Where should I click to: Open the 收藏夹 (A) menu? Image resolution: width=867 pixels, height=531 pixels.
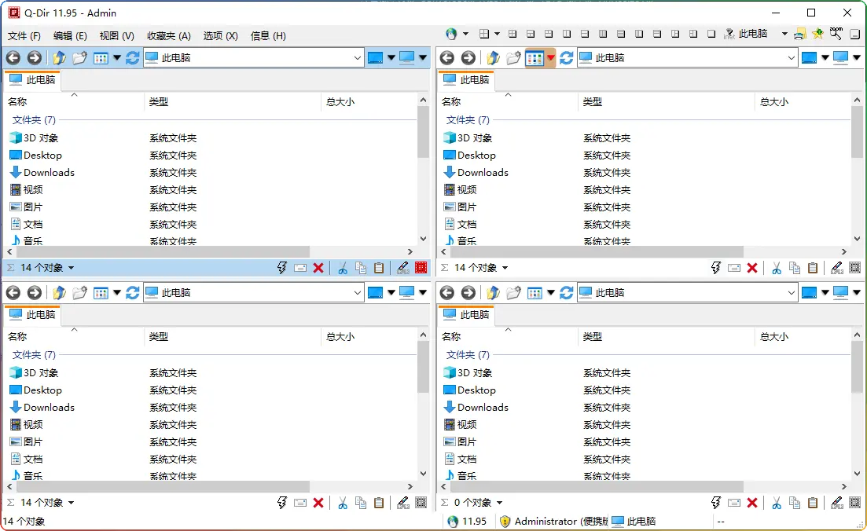[168, 35]
